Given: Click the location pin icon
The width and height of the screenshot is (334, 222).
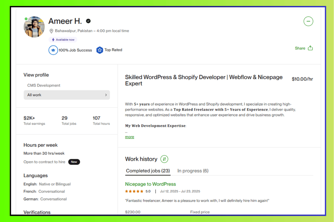Looking at the screenshot, I should pyautogui.click(x=51, y=31).
